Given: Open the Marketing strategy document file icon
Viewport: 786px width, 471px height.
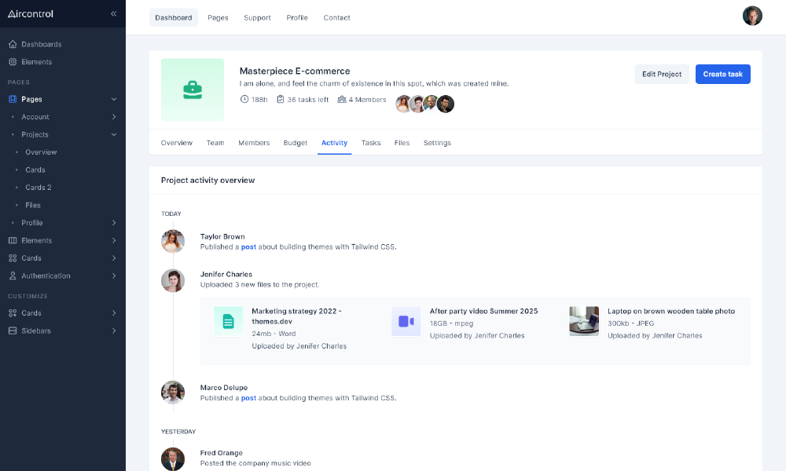Looking at the screenshot, I should tap(228, 321).
